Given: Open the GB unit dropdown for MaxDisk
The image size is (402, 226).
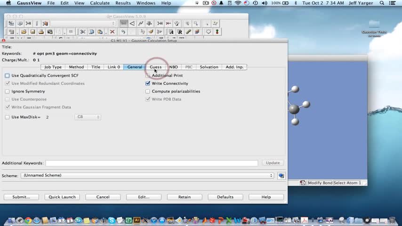Looking at the screenshot, I should (x=88, y=117).
